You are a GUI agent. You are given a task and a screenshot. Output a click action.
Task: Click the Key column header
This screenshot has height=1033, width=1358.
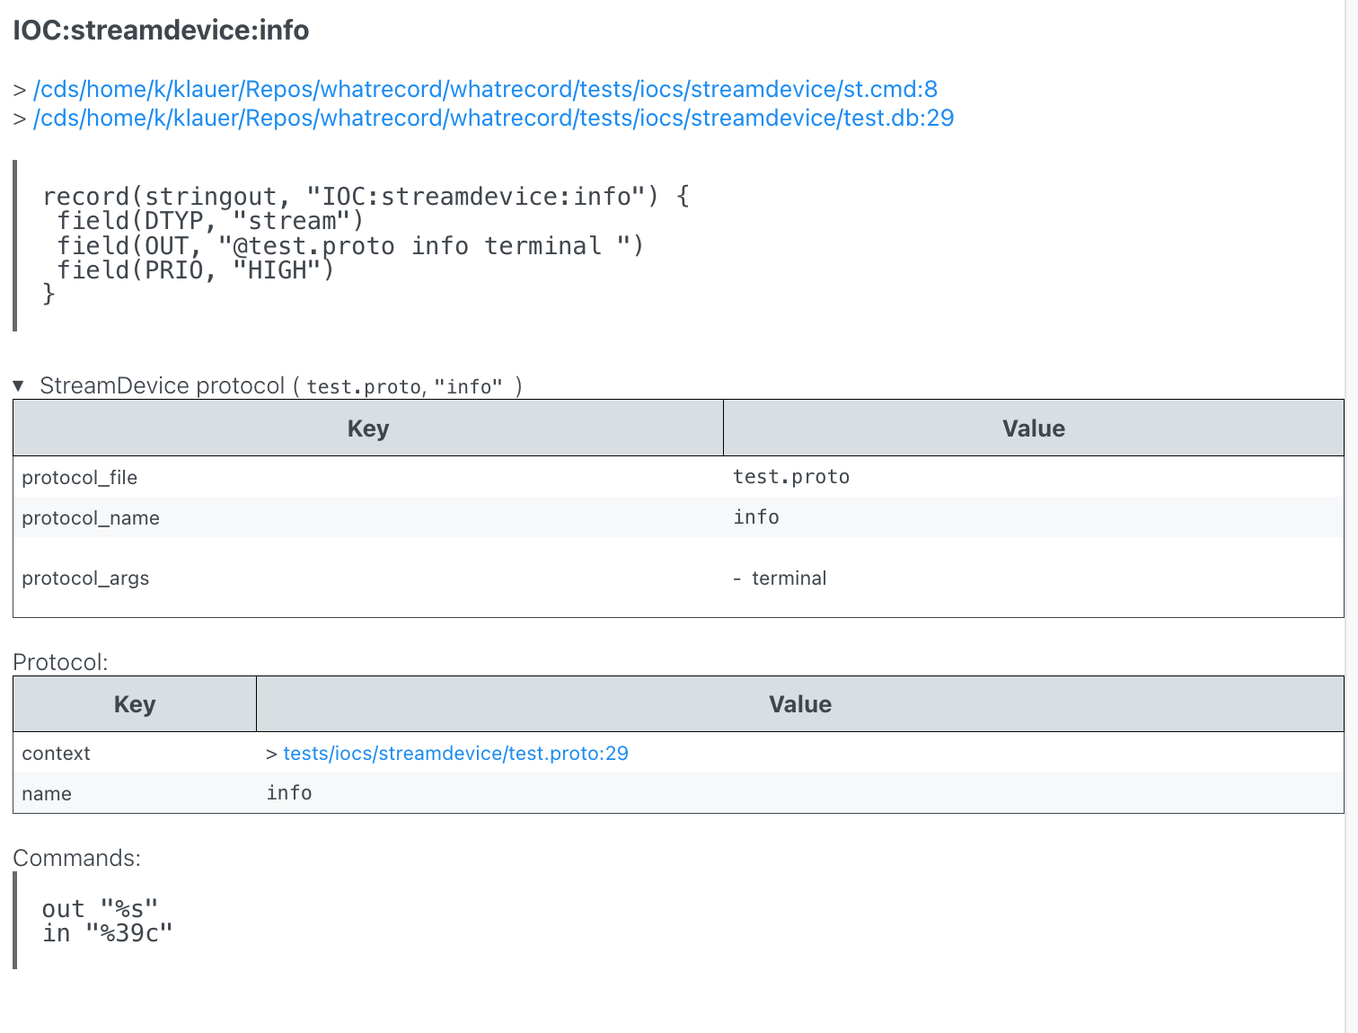[x=367, y=428]
